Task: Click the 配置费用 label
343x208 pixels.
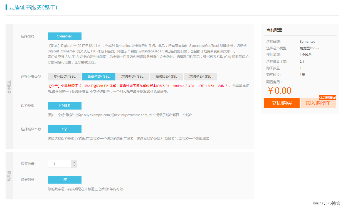Action: [274, 82]
